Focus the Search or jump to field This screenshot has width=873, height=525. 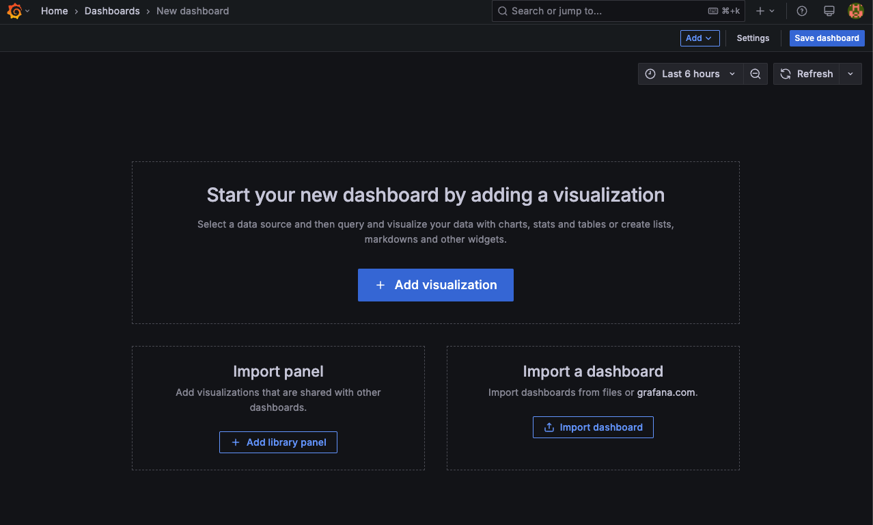(x=618, y=11)
